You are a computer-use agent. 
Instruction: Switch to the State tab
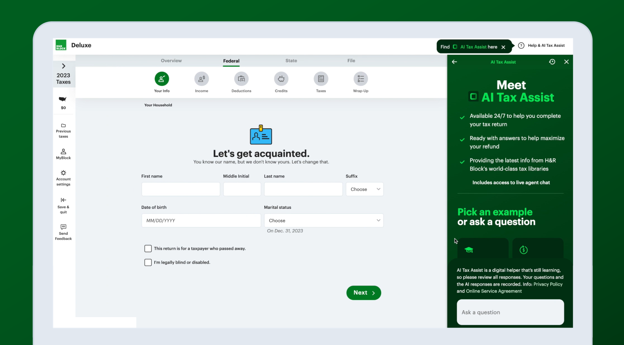(x=291, y=60)
